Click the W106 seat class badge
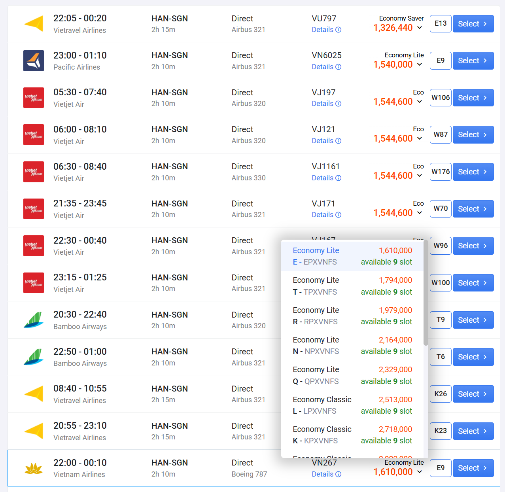 [x=441, y=98]
